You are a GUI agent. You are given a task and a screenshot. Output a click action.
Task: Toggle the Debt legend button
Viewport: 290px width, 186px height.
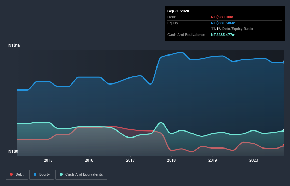(17, 175)
